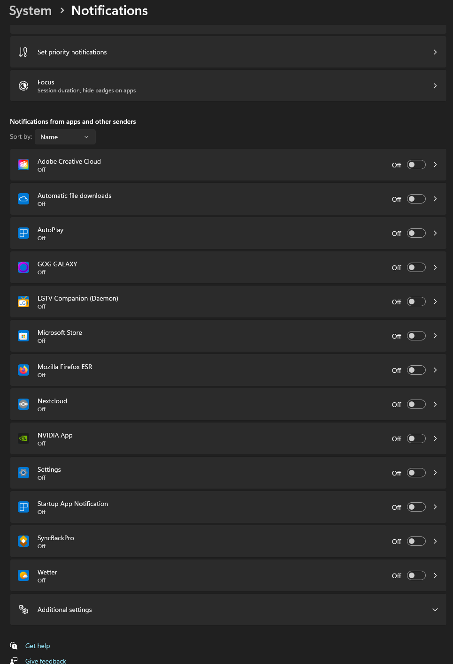Image resolution: width=453 pixels, height=664 pixels.
Task: Enable notifications for Microsoft Store
Action: point(416,336)
